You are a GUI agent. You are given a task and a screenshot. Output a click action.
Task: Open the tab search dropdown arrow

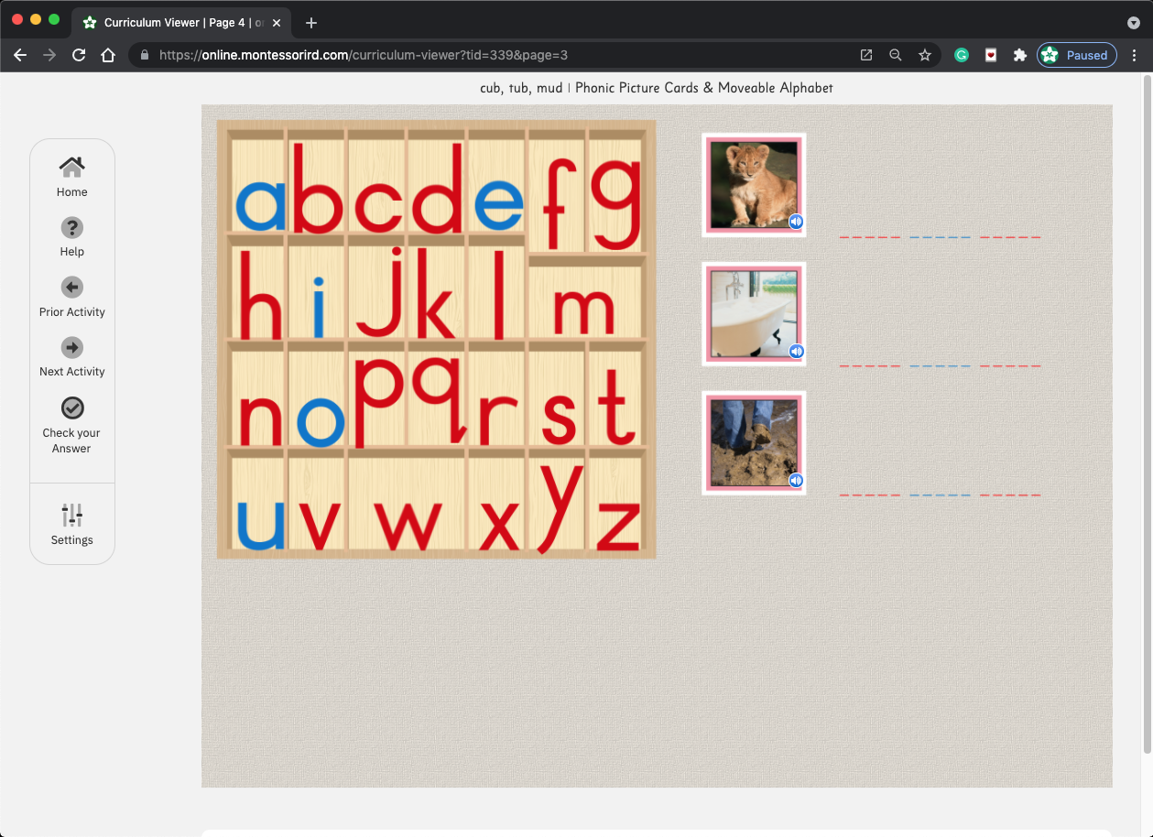coord(1134,23)
